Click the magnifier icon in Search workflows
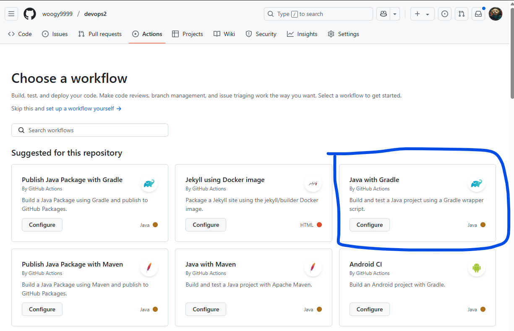The width and height of the screenshot is (514, 331). (x=21, y=130)
